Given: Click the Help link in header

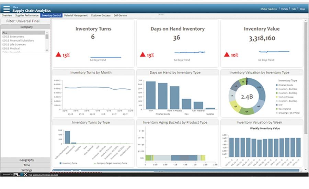Looking at the screenshot, I should click(x=293, y=9).
